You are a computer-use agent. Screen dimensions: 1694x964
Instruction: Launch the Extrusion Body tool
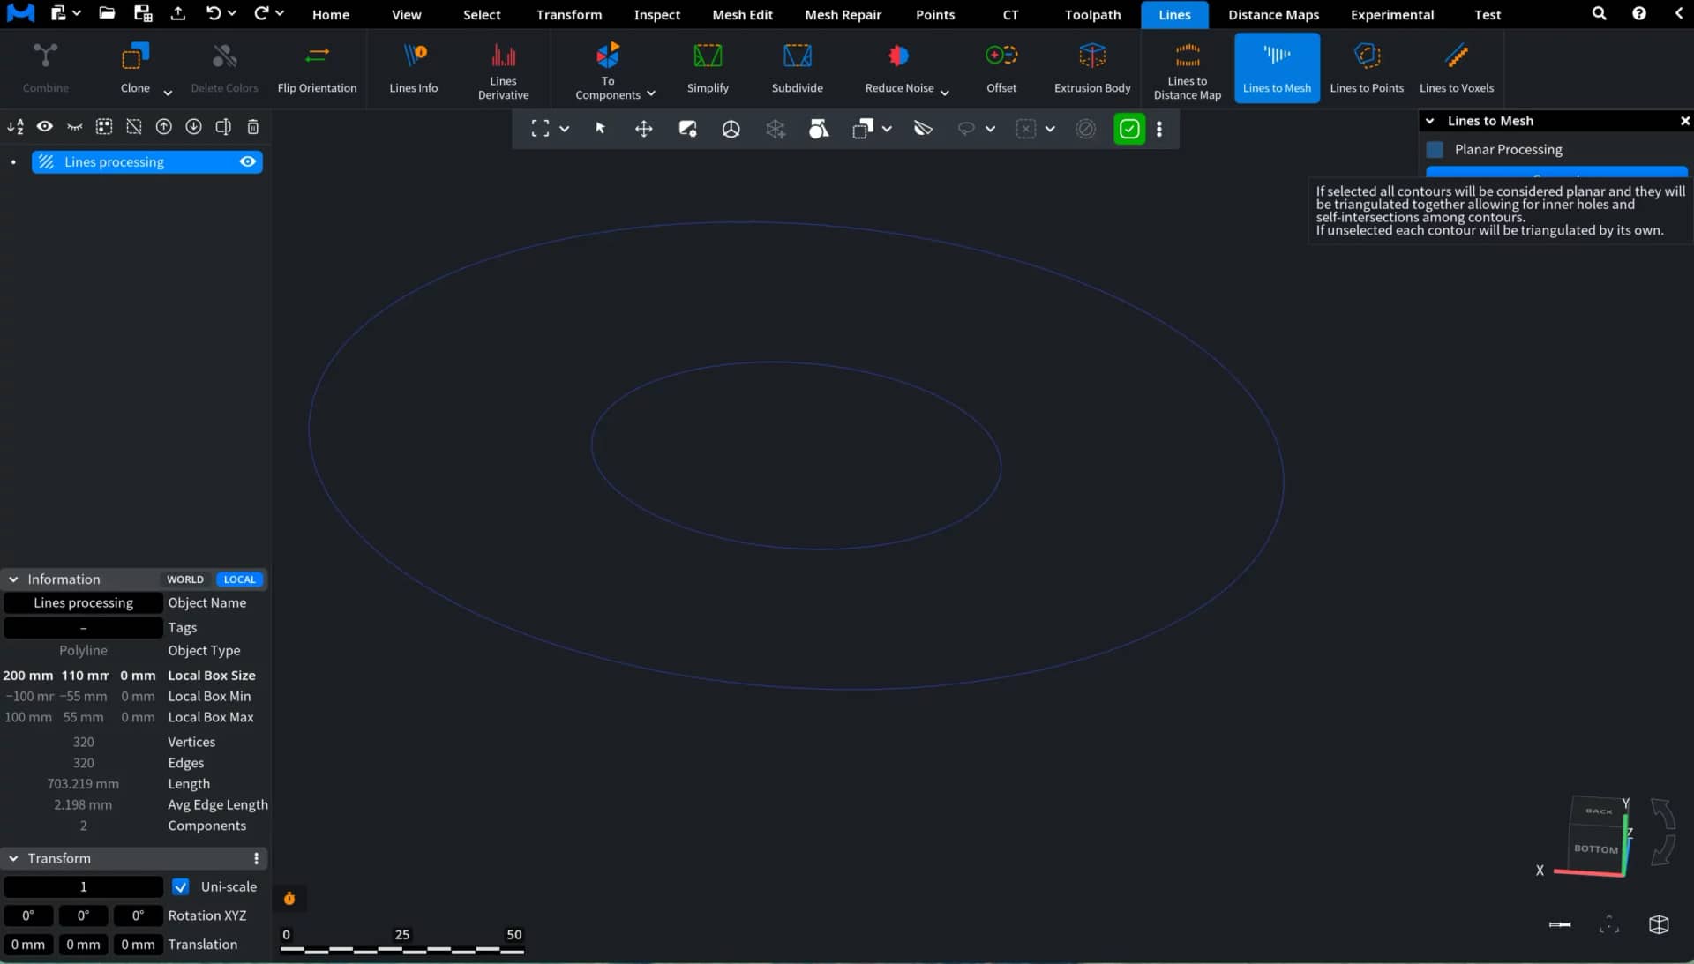pyautogui.click(x=1092, y=68)
